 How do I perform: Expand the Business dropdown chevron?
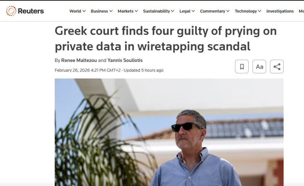click(111, 11)
